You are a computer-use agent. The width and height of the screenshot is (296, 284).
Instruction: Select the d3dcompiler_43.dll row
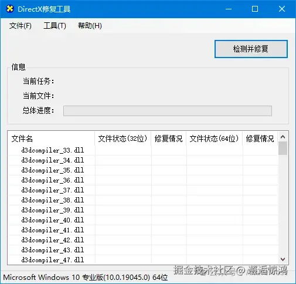(143, 250)
